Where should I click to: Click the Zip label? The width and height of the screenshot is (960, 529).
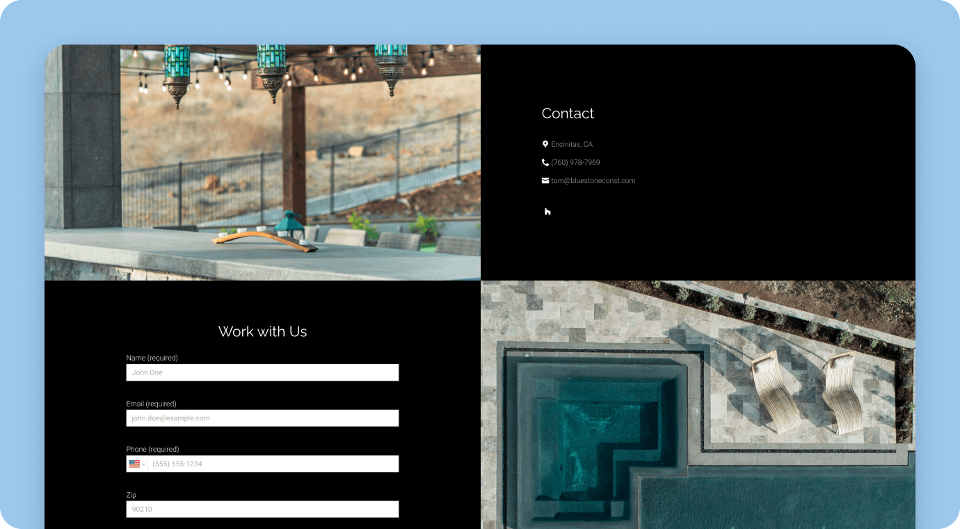pos(131,495)
